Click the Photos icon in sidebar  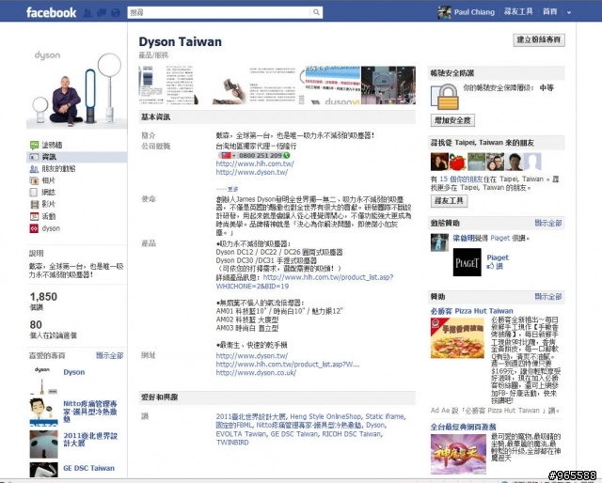[x=34, y=180]
